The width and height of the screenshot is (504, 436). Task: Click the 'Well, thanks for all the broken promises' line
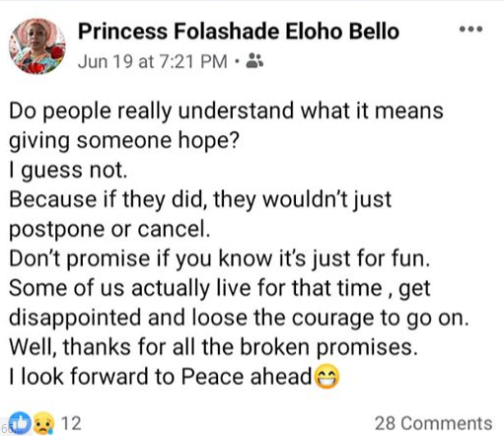(213, 347)
